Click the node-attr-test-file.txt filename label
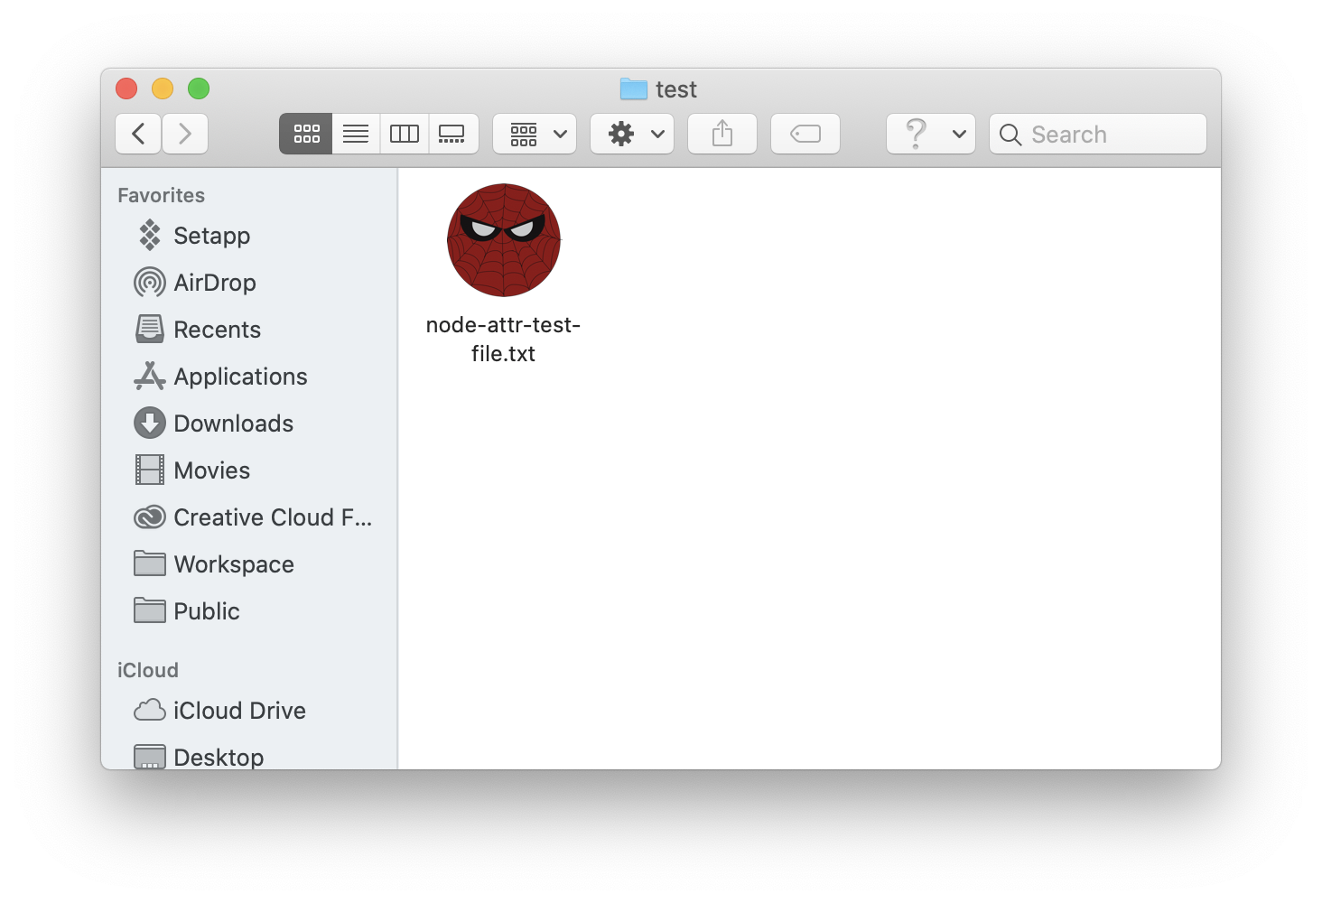 point(503,339)
